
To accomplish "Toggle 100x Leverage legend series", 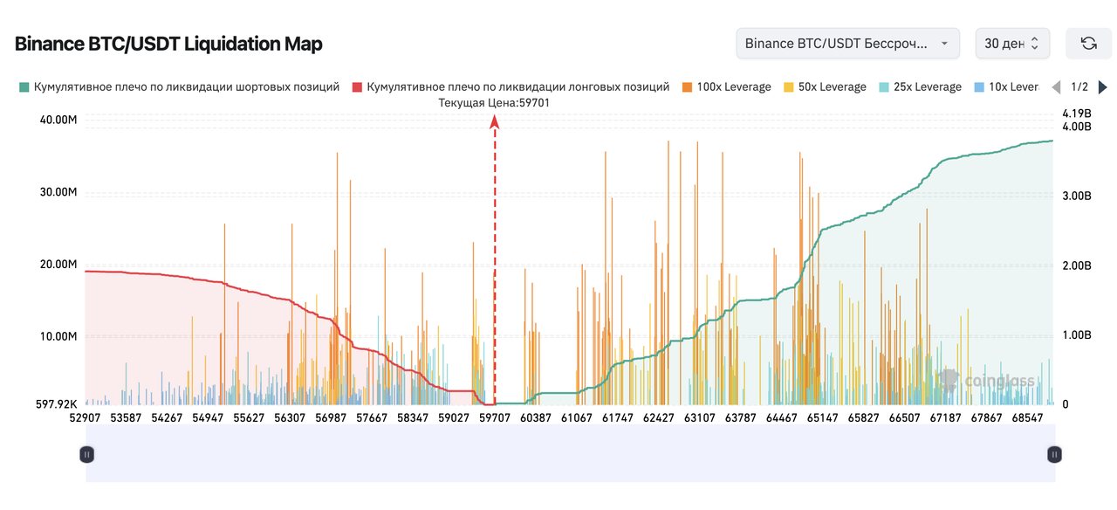I will click(726, 87).
